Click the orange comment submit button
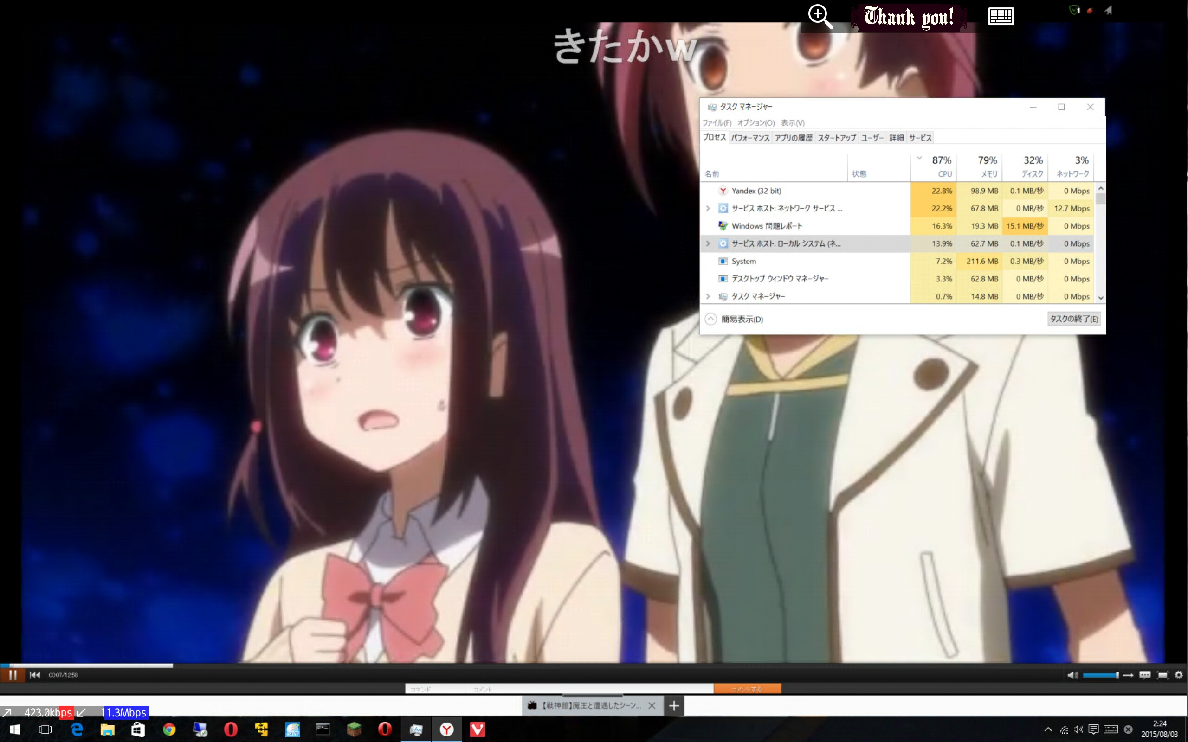Image resolution: width=1188 pixels, height=742 pixels. click(x=747, y=689)
